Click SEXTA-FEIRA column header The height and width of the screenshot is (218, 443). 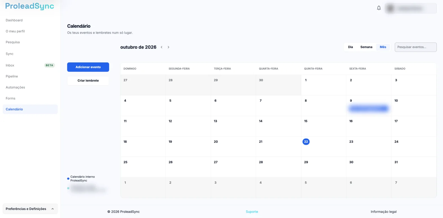pyautogui.click(x=358, y=69)
